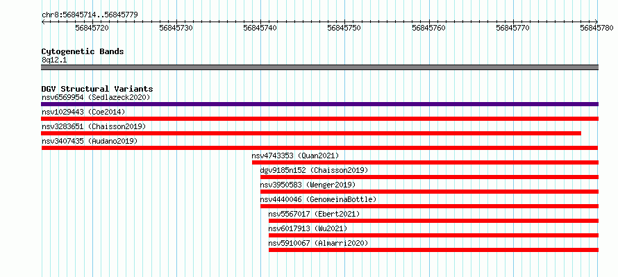Image resolution: width=618 pixels, height=277 pixels.
Task: Click ruler position 56845730
Action: pos(176,28)
